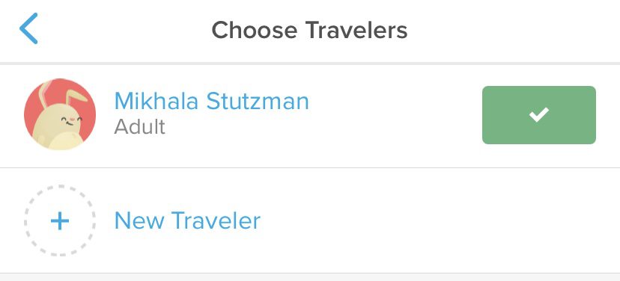Click the bunny's smiling face in avatar
This screenshot has height=281, width=620.
[72, 120]
